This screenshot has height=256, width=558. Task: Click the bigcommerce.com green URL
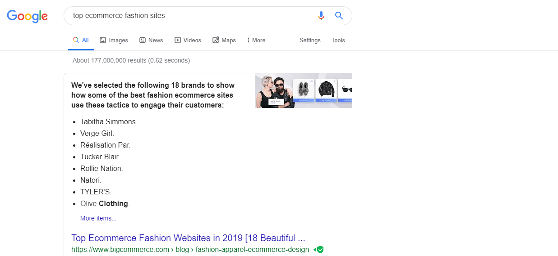[190, 250]
